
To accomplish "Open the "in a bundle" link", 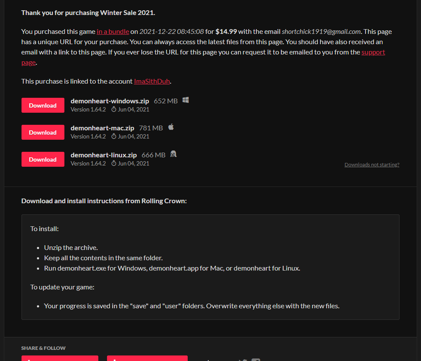I will point(113,32).
